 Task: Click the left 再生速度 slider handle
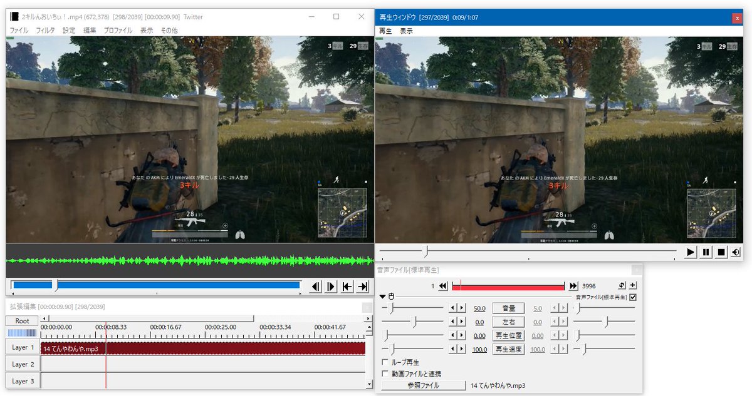[392, 349]
